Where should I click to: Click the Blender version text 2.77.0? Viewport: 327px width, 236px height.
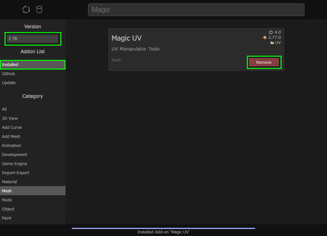click(274, 38)
